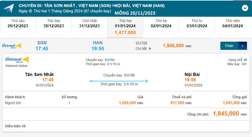Click the Vietravel Airlines logo in flight row
Image resolution: width=252 pixels, height=137 pixels.
[12, 46]
